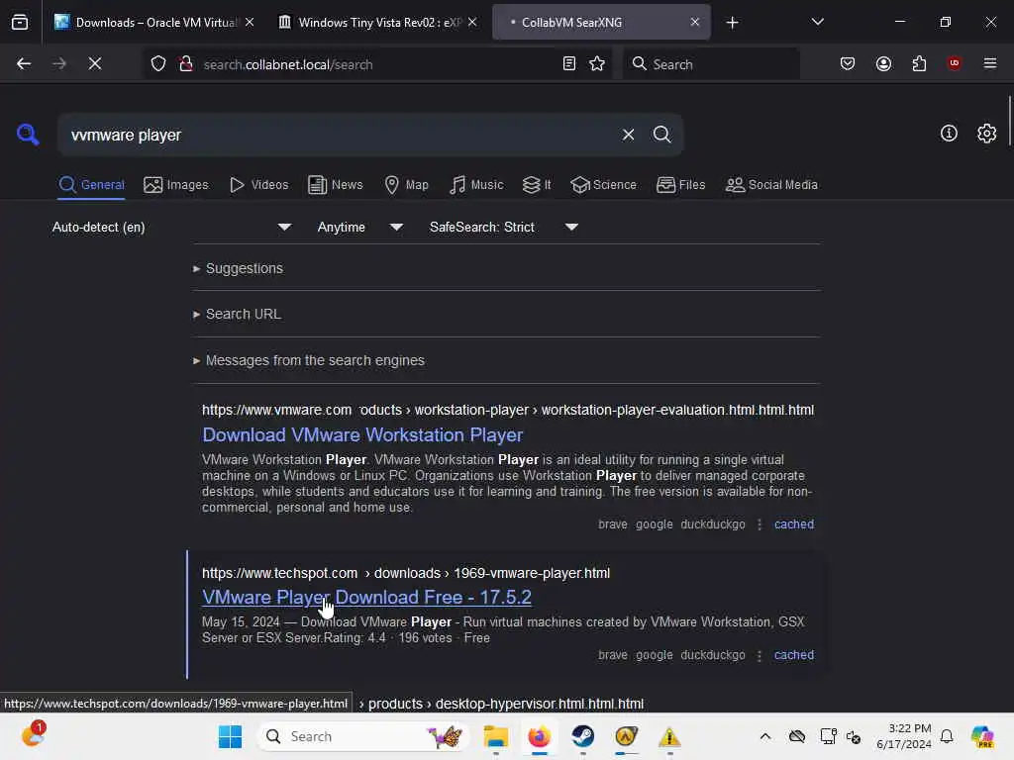Open Download VMware Workstation Player result
This screenshot has width=1014, height=760.
pos(362,435)
